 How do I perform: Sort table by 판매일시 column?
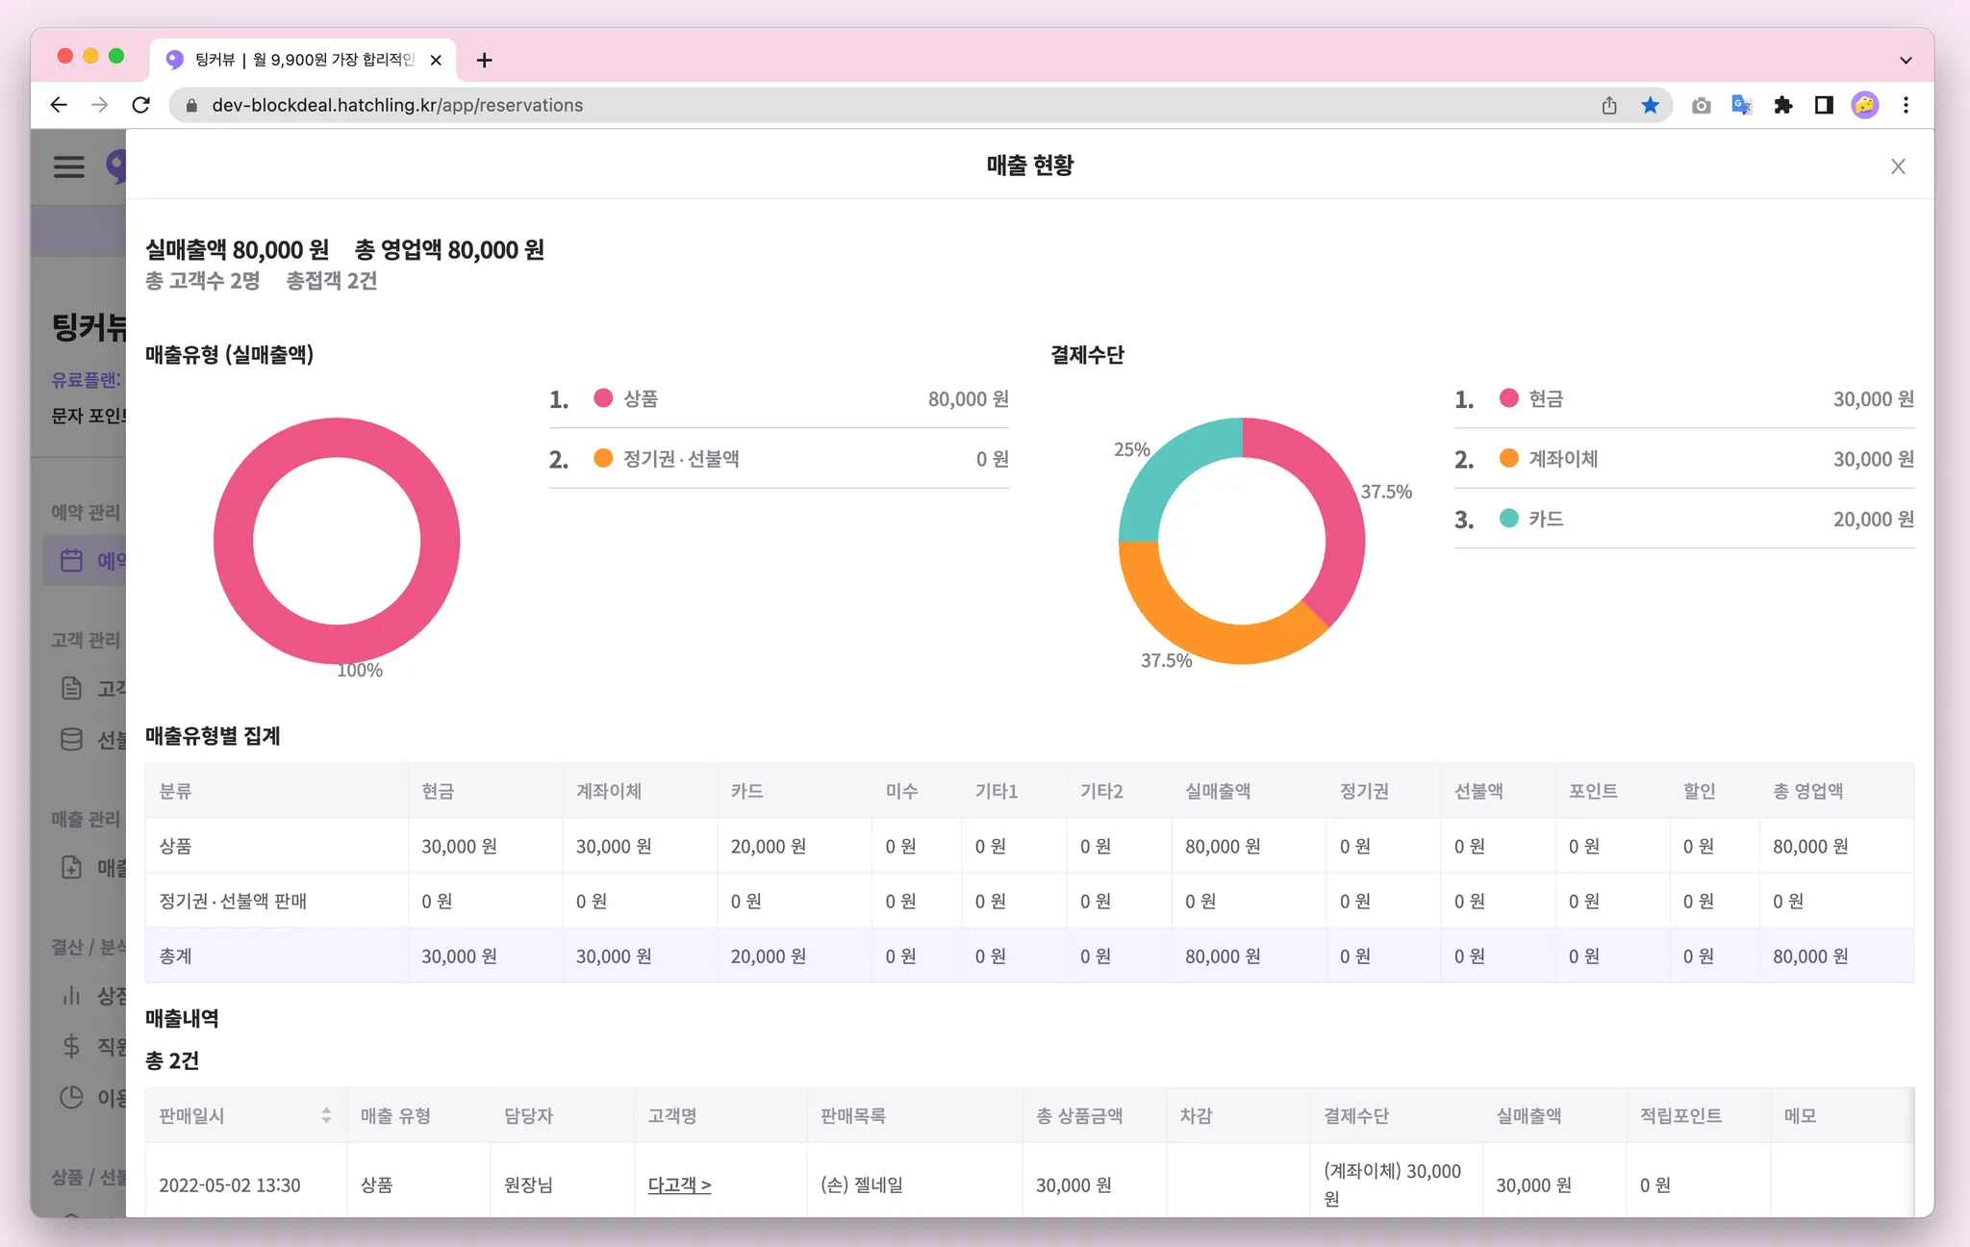[x=326, y=1115]
